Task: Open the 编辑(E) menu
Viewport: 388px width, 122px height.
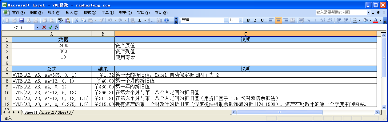Action: coord(36,13)
